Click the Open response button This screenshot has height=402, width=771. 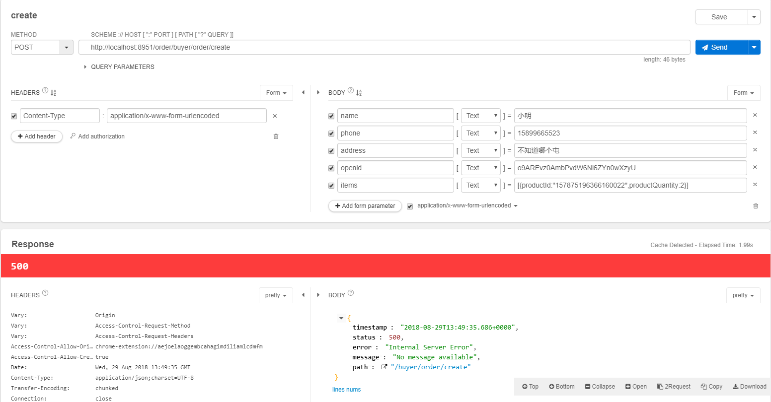(x=636, y=387)
